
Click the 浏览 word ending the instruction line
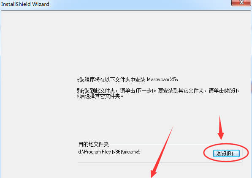point(230,90)
